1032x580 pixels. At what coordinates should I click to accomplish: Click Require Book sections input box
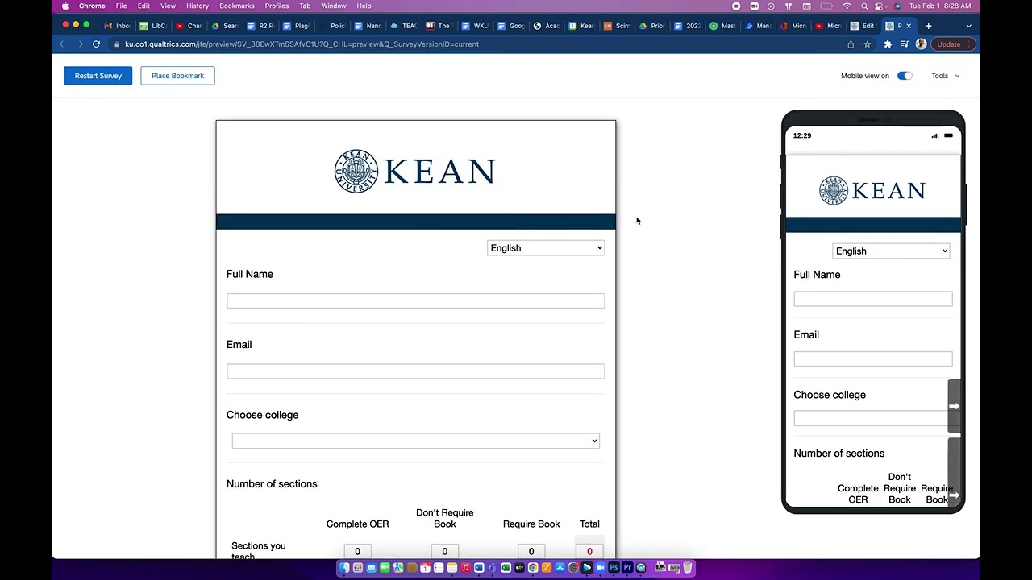pos(531,551)
